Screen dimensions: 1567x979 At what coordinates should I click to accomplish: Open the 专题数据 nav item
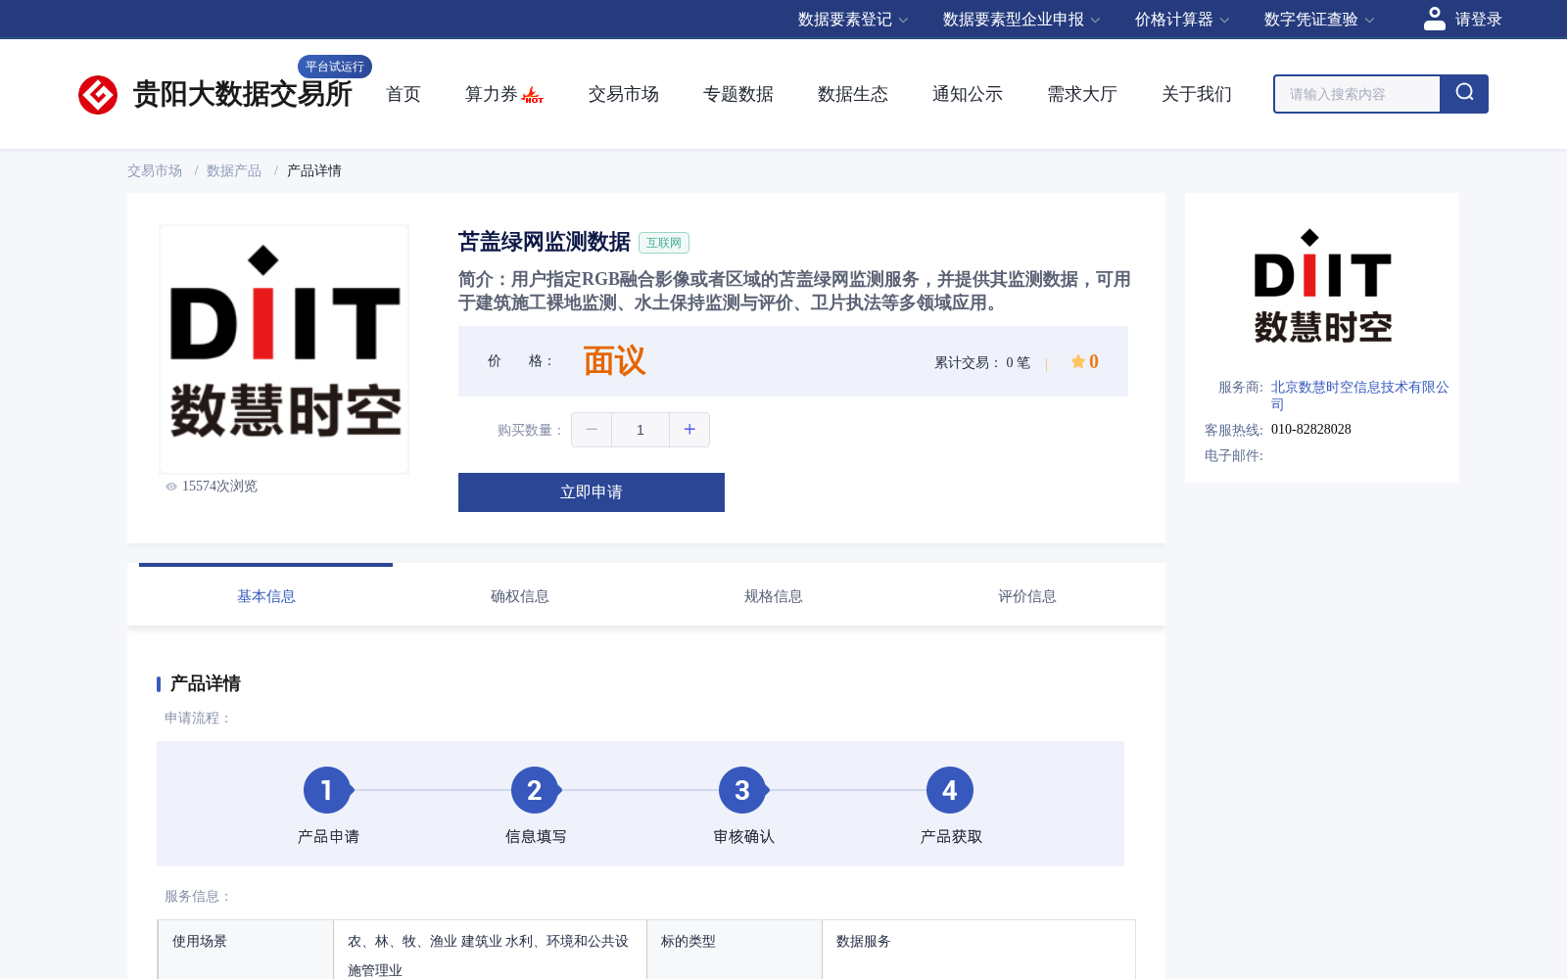pos(738,94)
